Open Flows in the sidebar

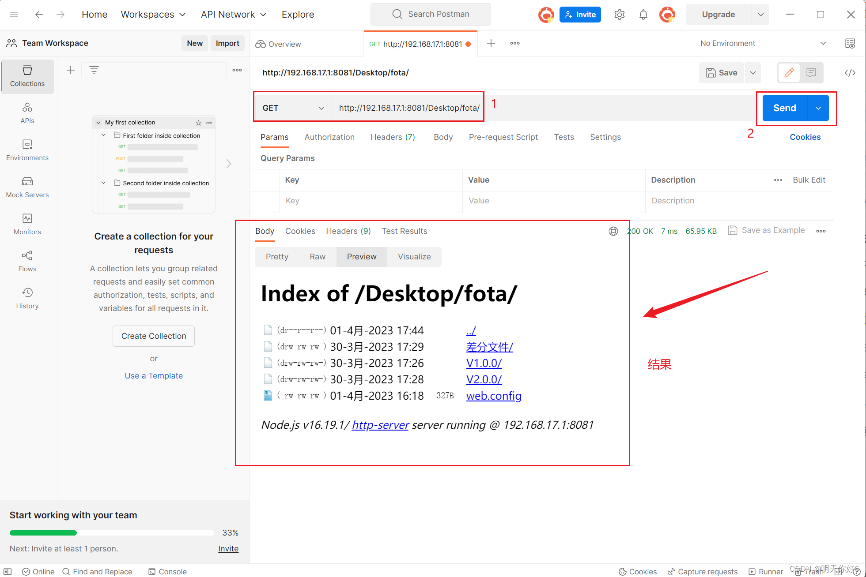(x=27, y=262)
